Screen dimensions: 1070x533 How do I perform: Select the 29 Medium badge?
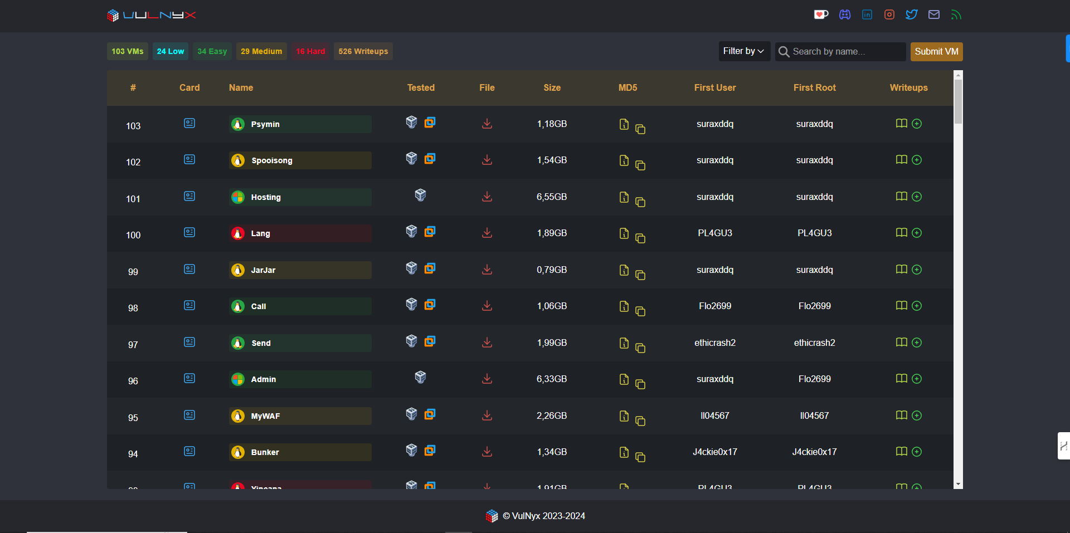click(x=261, y=51)
